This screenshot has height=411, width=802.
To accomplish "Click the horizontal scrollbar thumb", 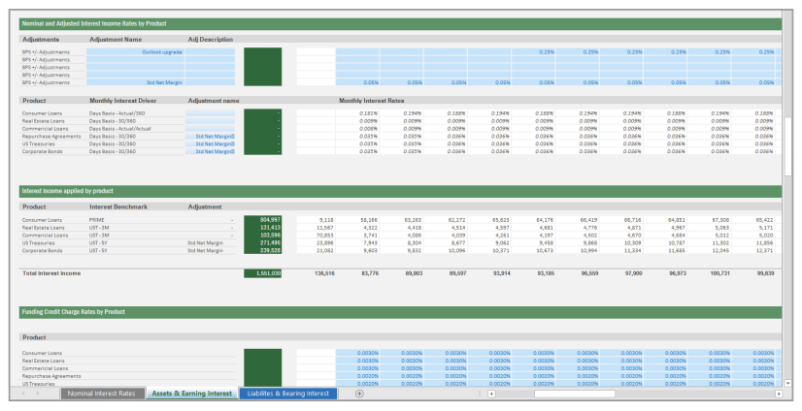I will pos(575,394).
